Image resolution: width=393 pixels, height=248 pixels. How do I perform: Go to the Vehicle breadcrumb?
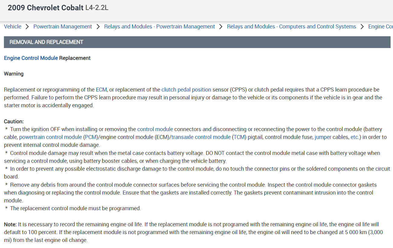pyautogui.click(x=13, y=27)
